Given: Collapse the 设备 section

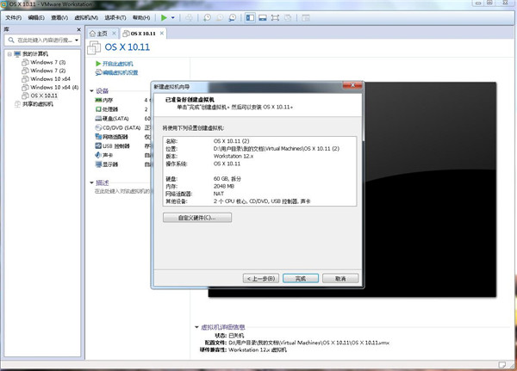Looking at the screenshot, I should pyautogui.click(x=91, y=91).
